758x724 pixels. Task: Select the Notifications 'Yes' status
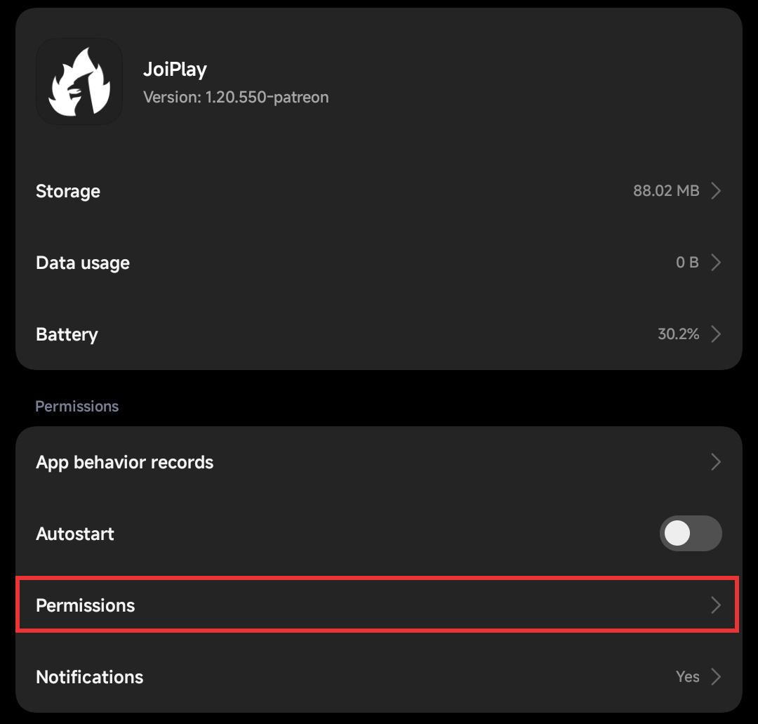pos(688,677)
